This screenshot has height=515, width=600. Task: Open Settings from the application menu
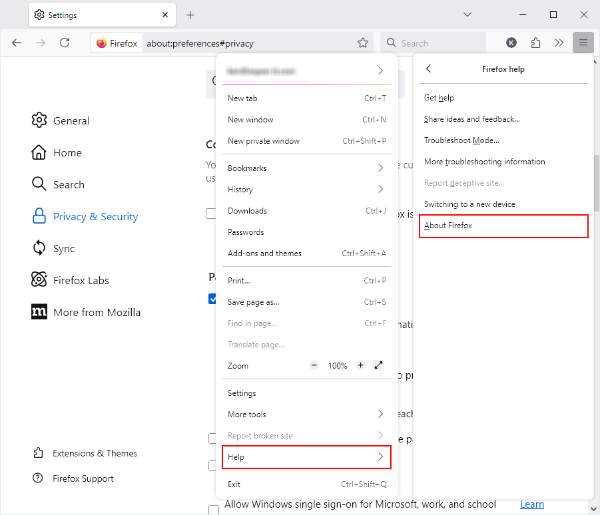tap(306, 393)
